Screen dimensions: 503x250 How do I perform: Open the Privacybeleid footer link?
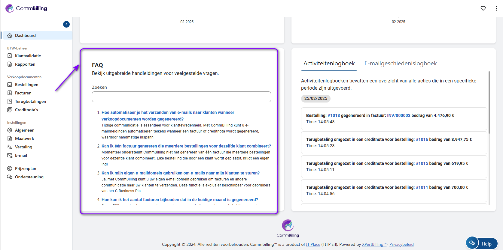[x=401, y=244]
